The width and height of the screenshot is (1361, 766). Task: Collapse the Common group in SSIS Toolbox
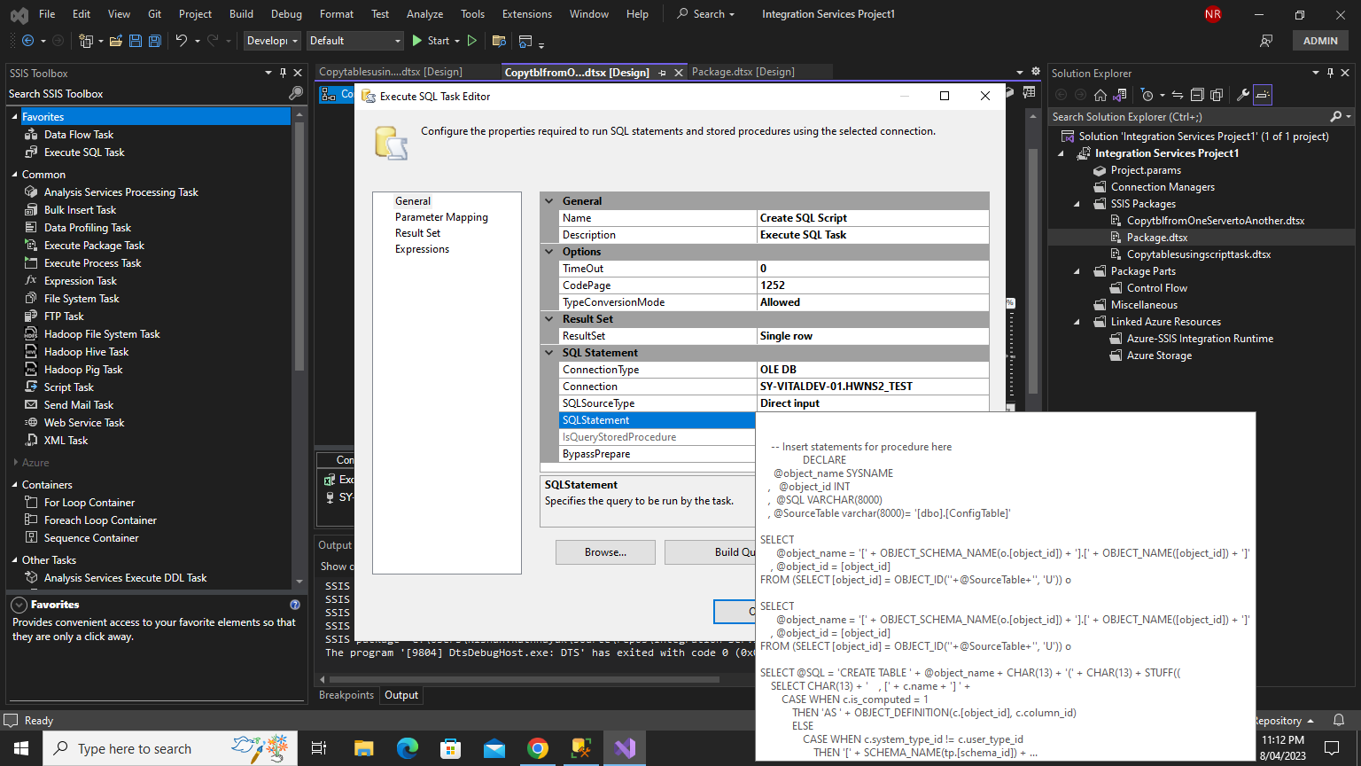tap(14, 175)
